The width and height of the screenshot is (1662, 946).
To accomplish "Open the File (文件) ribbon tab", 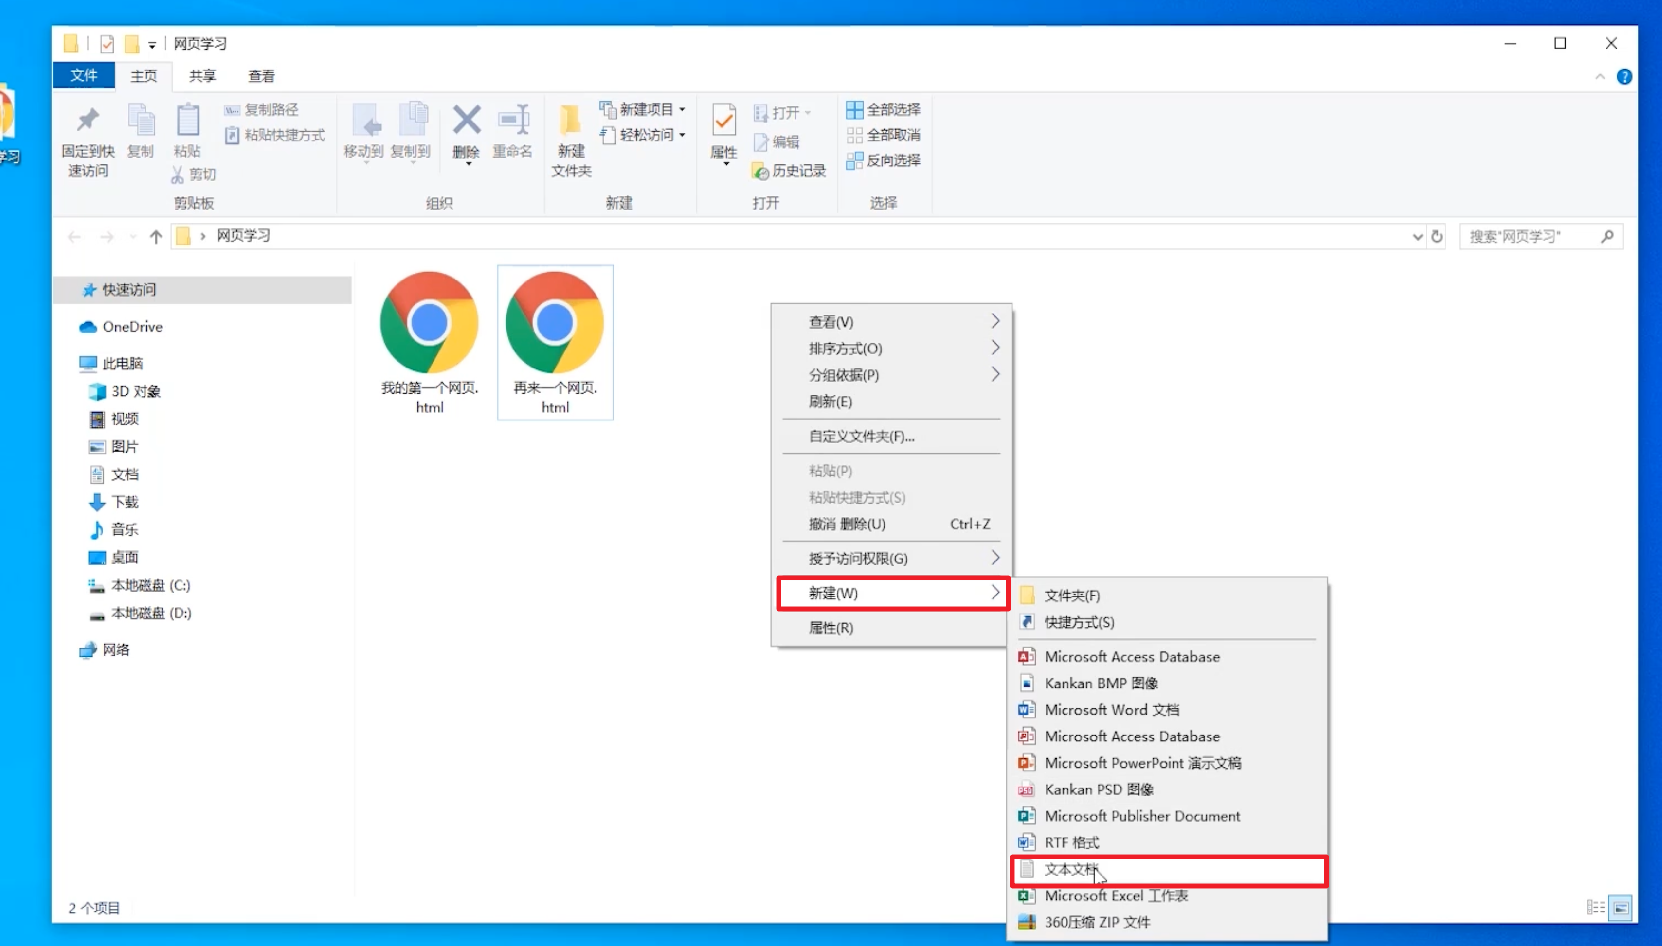I will tap(84, 75).
